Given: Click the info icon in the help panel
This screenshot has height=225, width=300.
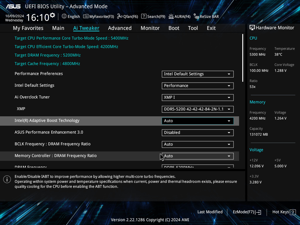Looking at the screenshot, I should (x=7, y=179).
